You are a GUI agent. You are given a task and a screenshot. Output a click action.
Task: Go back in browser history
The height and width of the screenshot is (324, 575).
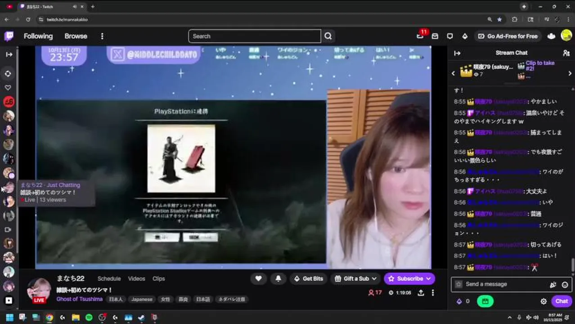[x=6, y=19]
